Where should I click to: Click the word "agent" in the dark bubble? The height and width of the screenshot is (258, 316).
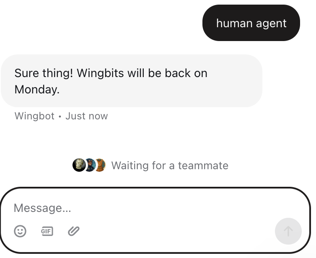click(271, 24)
